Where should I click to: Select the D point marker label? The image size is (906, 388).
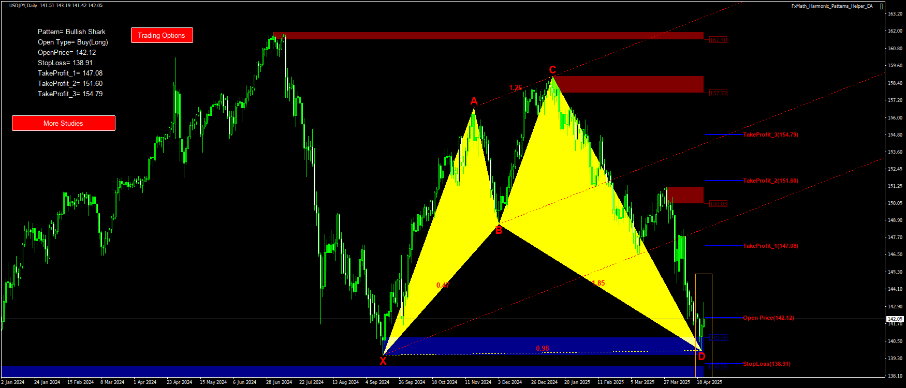(x=702, y=356)
